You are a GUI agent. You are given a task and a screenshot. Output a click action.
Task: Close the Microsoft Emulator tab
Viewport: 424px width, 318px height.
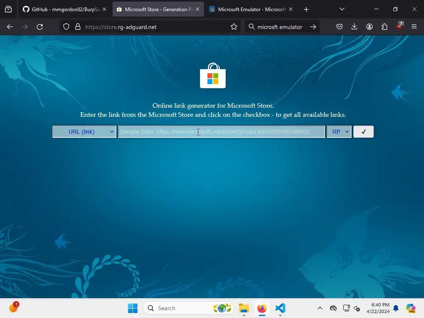tap(291, 9)
